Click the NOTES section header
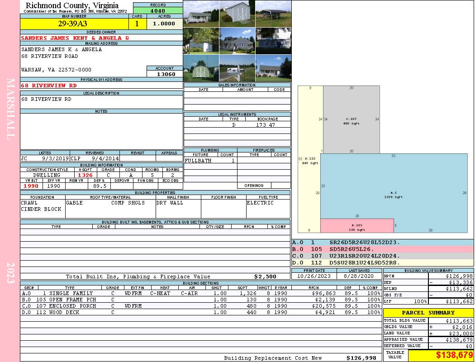Image resolution: width=475 pixels, height=362 pixels. pyautogui.click(x=101, y=111)
